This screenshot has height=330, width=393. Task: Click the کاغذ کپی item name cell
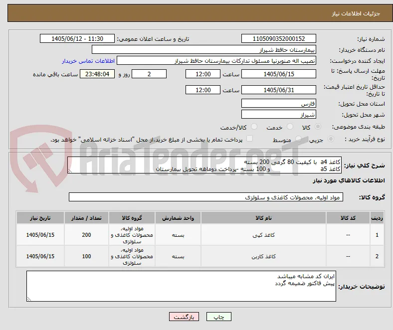click(x=263, y=235)
